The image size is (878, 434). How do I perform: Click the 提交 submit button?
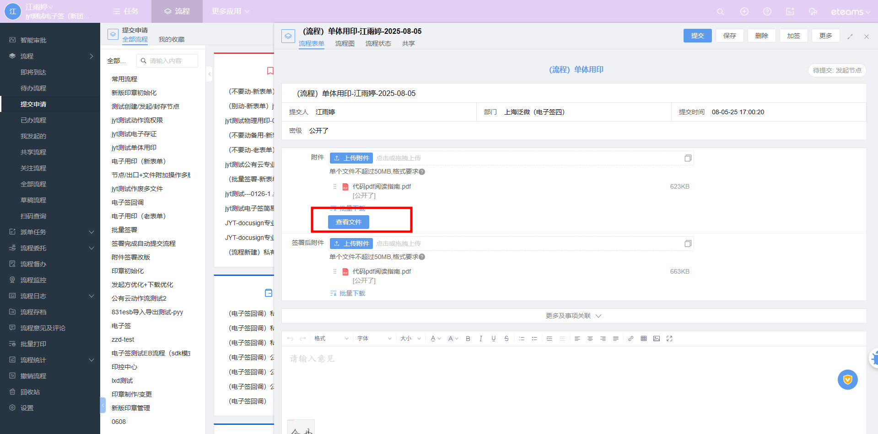point(697,36)
